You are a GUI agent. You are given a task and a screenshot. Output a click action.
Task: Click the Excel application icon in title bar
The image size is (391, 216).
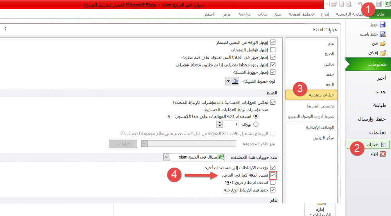[x=387, y=4]
